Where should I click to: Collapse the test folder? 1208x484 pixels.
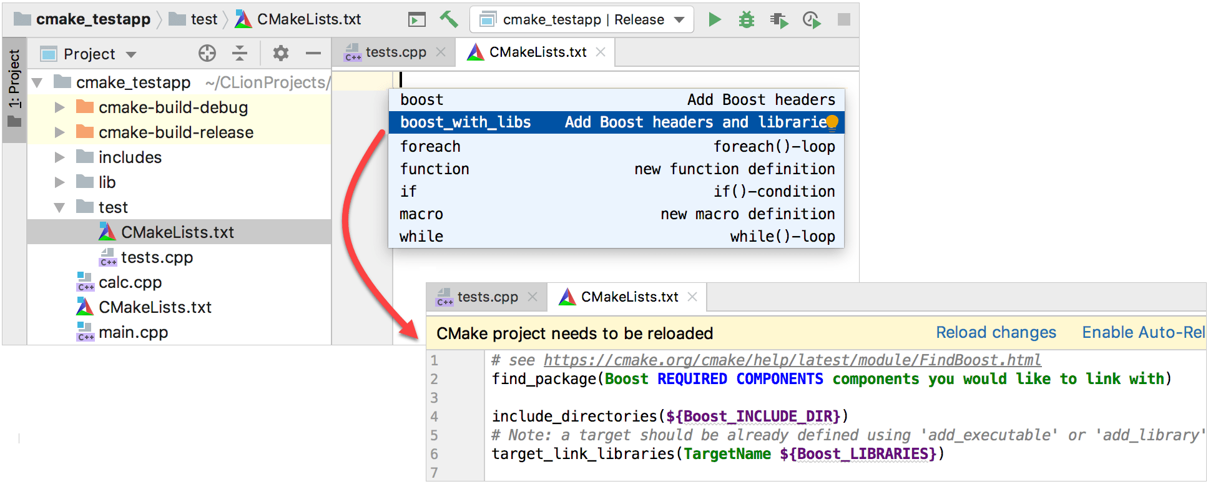[x=60, y=207]
